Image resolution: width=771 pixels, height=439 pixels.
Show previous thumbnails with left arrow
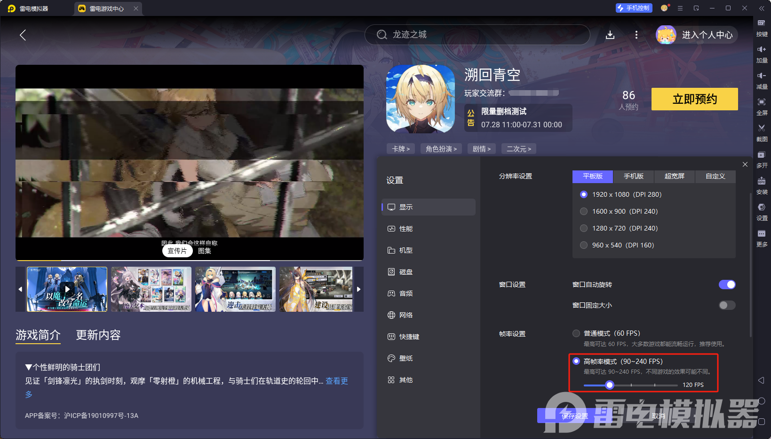20,289
